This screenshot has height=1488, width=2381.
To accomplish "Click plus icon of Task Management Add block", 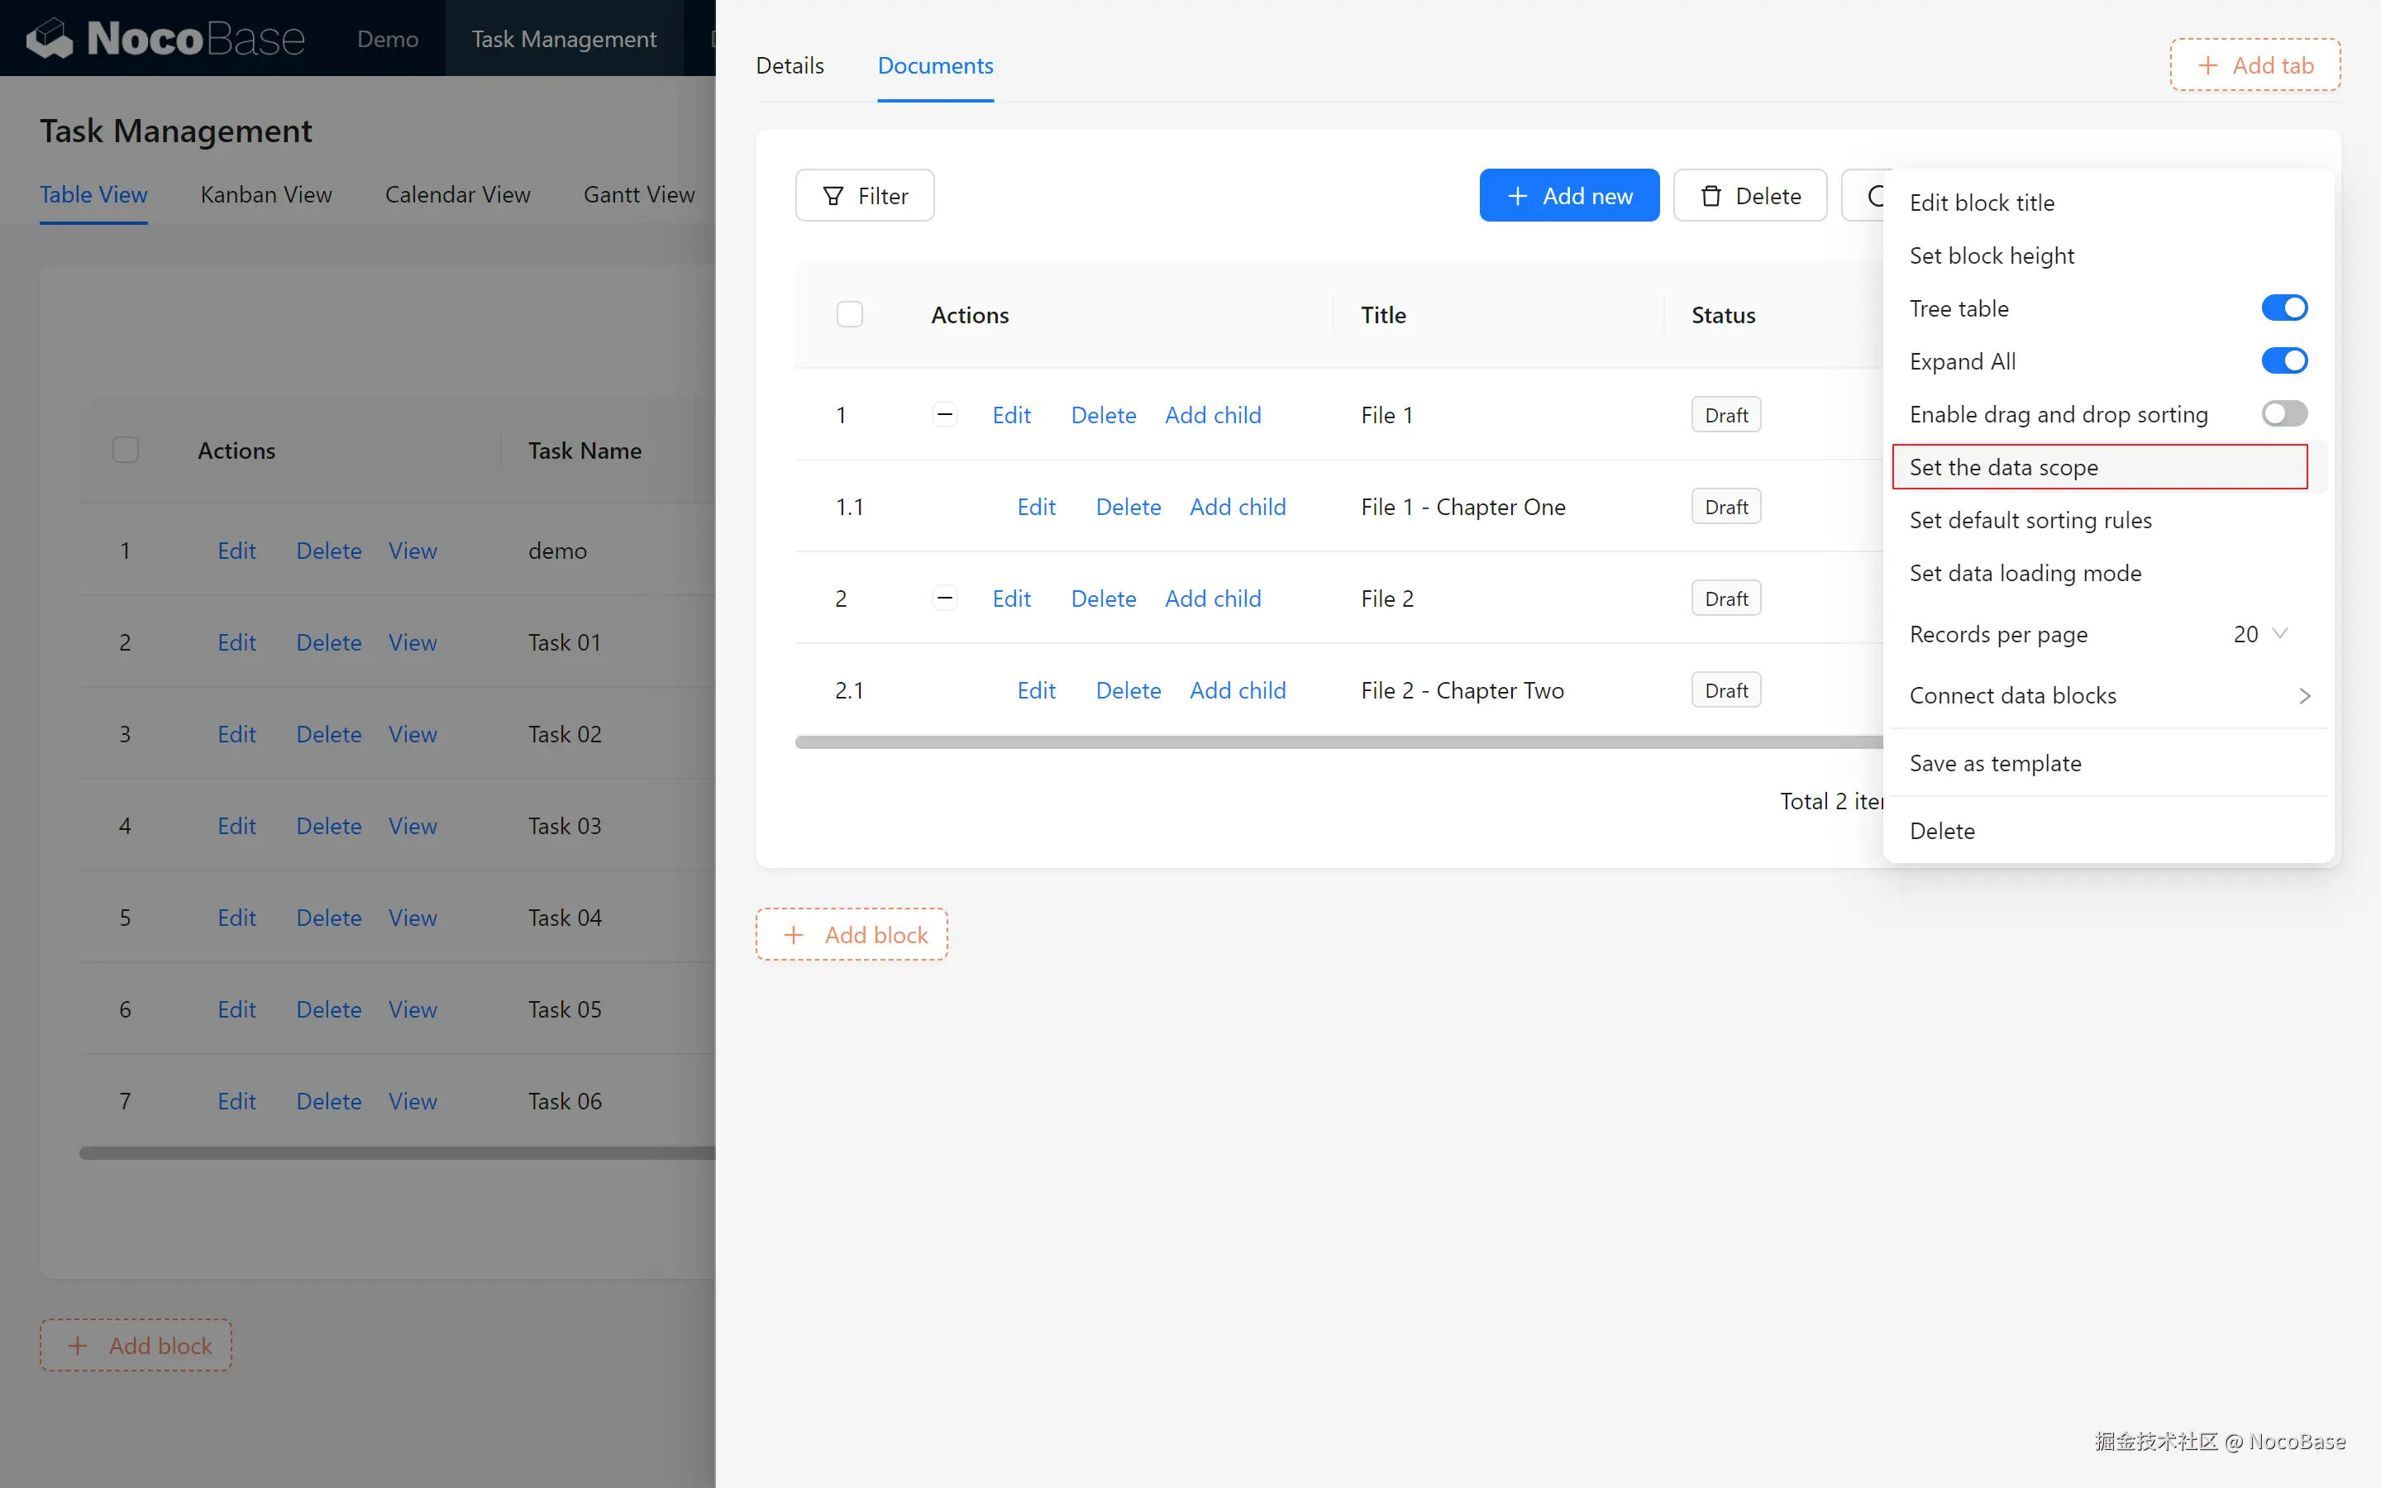I will pos(78,1345).
